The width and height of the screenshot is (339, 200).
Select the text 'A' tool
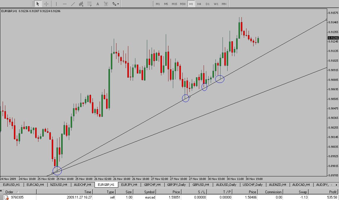pos(98,4)
